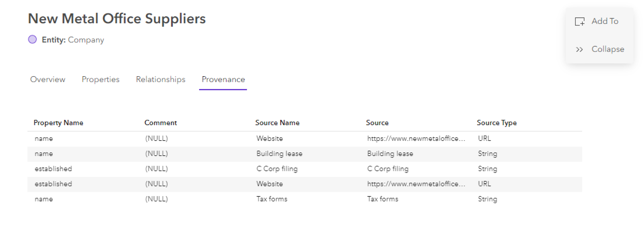Click the Add To icon
Screen dimensions: 644x226
[580, 21]
